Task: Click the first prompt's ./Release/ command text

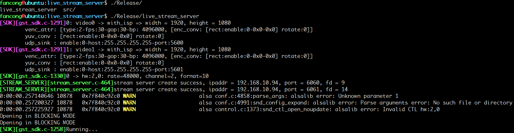Action: [x=126, y=3]
